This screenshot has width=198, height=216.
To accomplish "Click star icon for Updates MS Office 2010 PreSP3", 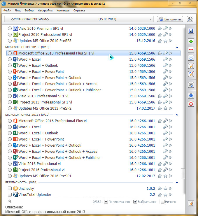I will click(165, 41).
